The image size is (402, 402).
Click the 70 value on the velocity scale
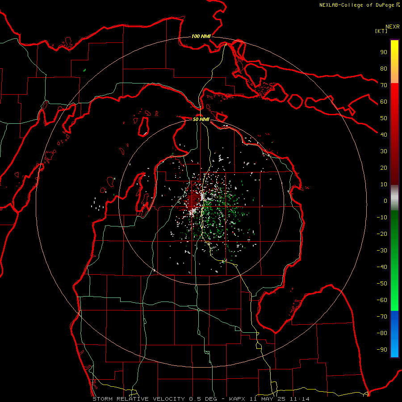[x=384, y=85]
